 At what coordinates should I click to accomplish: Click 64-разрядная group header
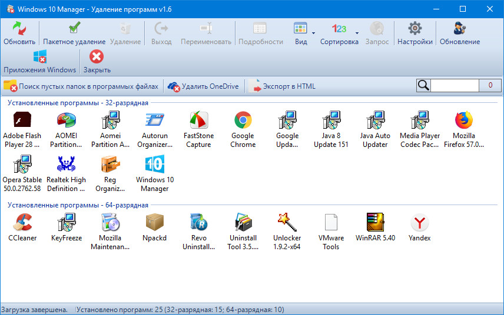click(78, 205)
